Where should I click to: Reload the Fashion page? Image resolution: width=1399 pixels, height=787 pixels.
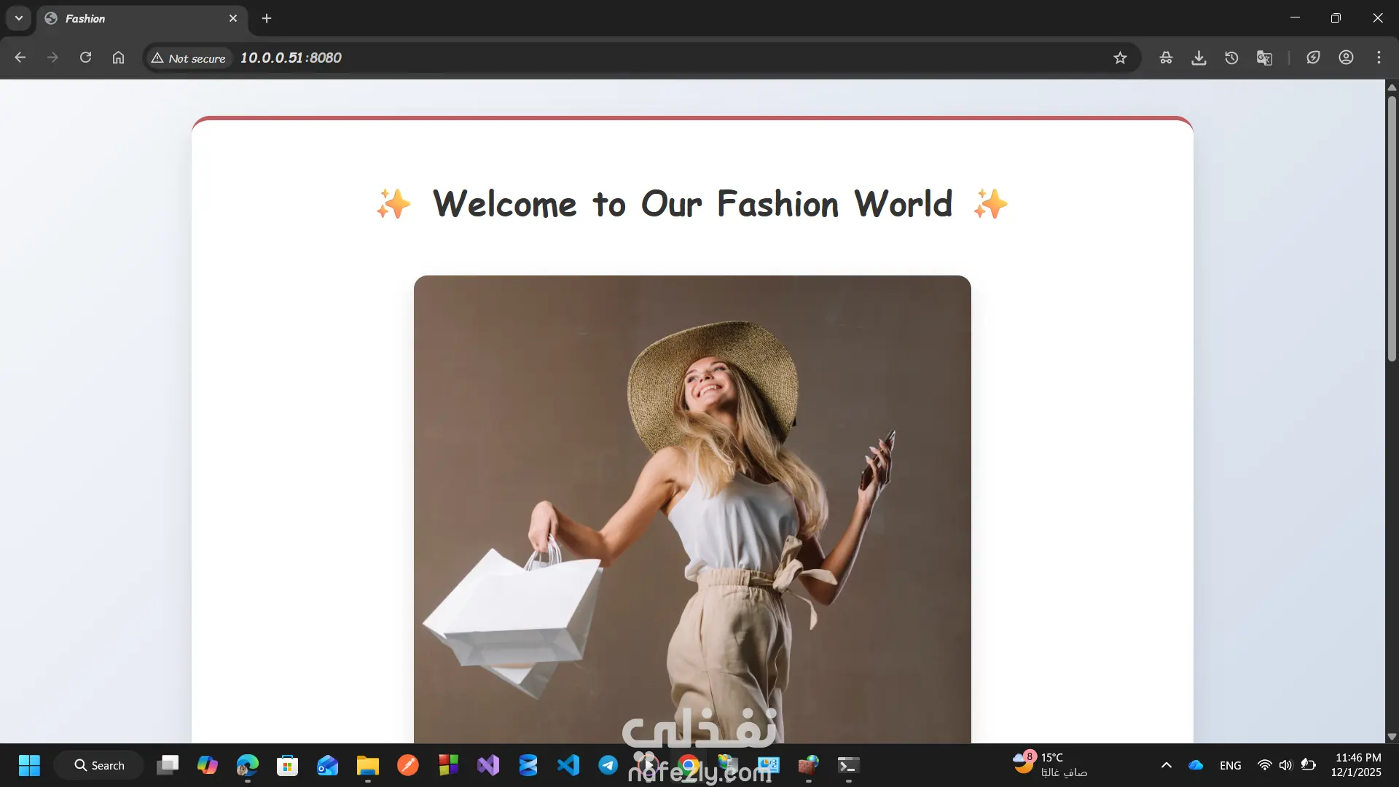tap(85, 58)
